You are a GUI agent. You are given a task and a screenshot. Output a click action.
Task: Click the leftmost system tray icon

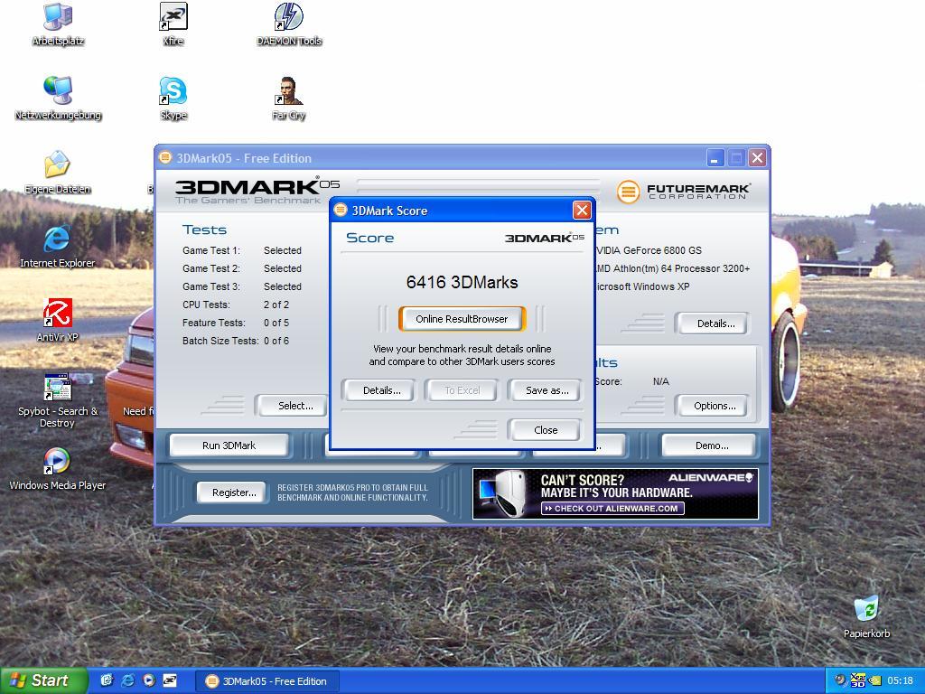[x=841, y=681]
